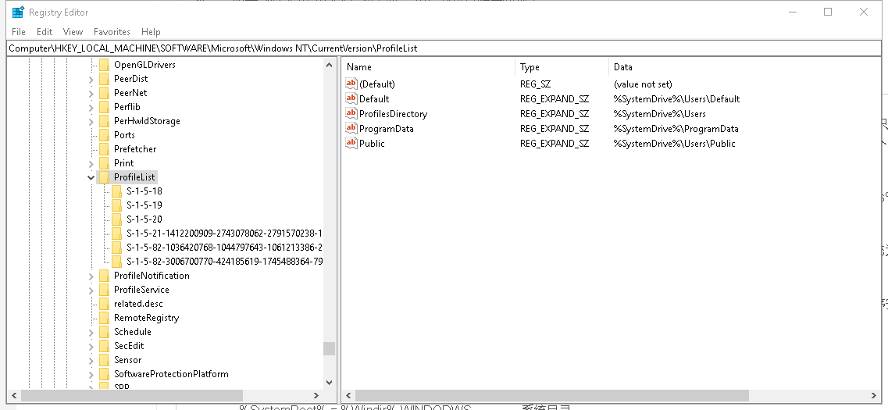Open the View menu
The width and height of the screenshot is (888, 410).
[73, 32]
